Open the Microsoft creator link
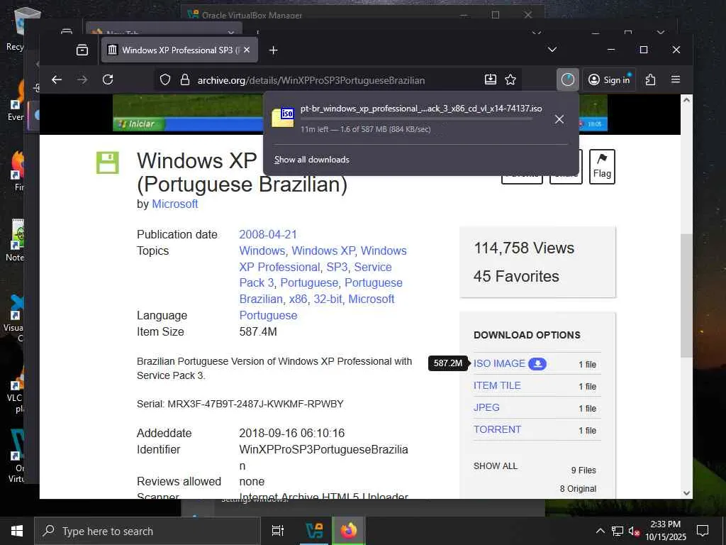 174,204
